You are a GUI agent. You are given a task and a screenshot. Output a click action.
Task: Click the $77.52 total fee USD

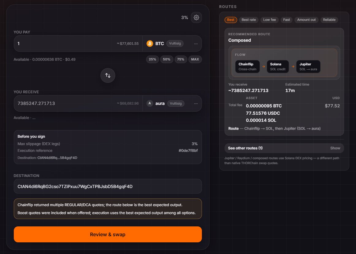pos(332,106)
